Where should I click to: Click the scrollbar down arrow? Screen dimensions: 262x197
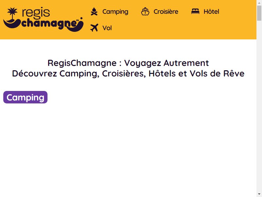click(259, 194)
